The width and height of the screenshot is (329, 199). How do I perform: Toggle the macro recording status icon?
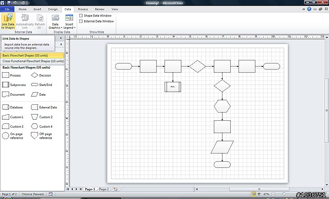coord(50,194)
